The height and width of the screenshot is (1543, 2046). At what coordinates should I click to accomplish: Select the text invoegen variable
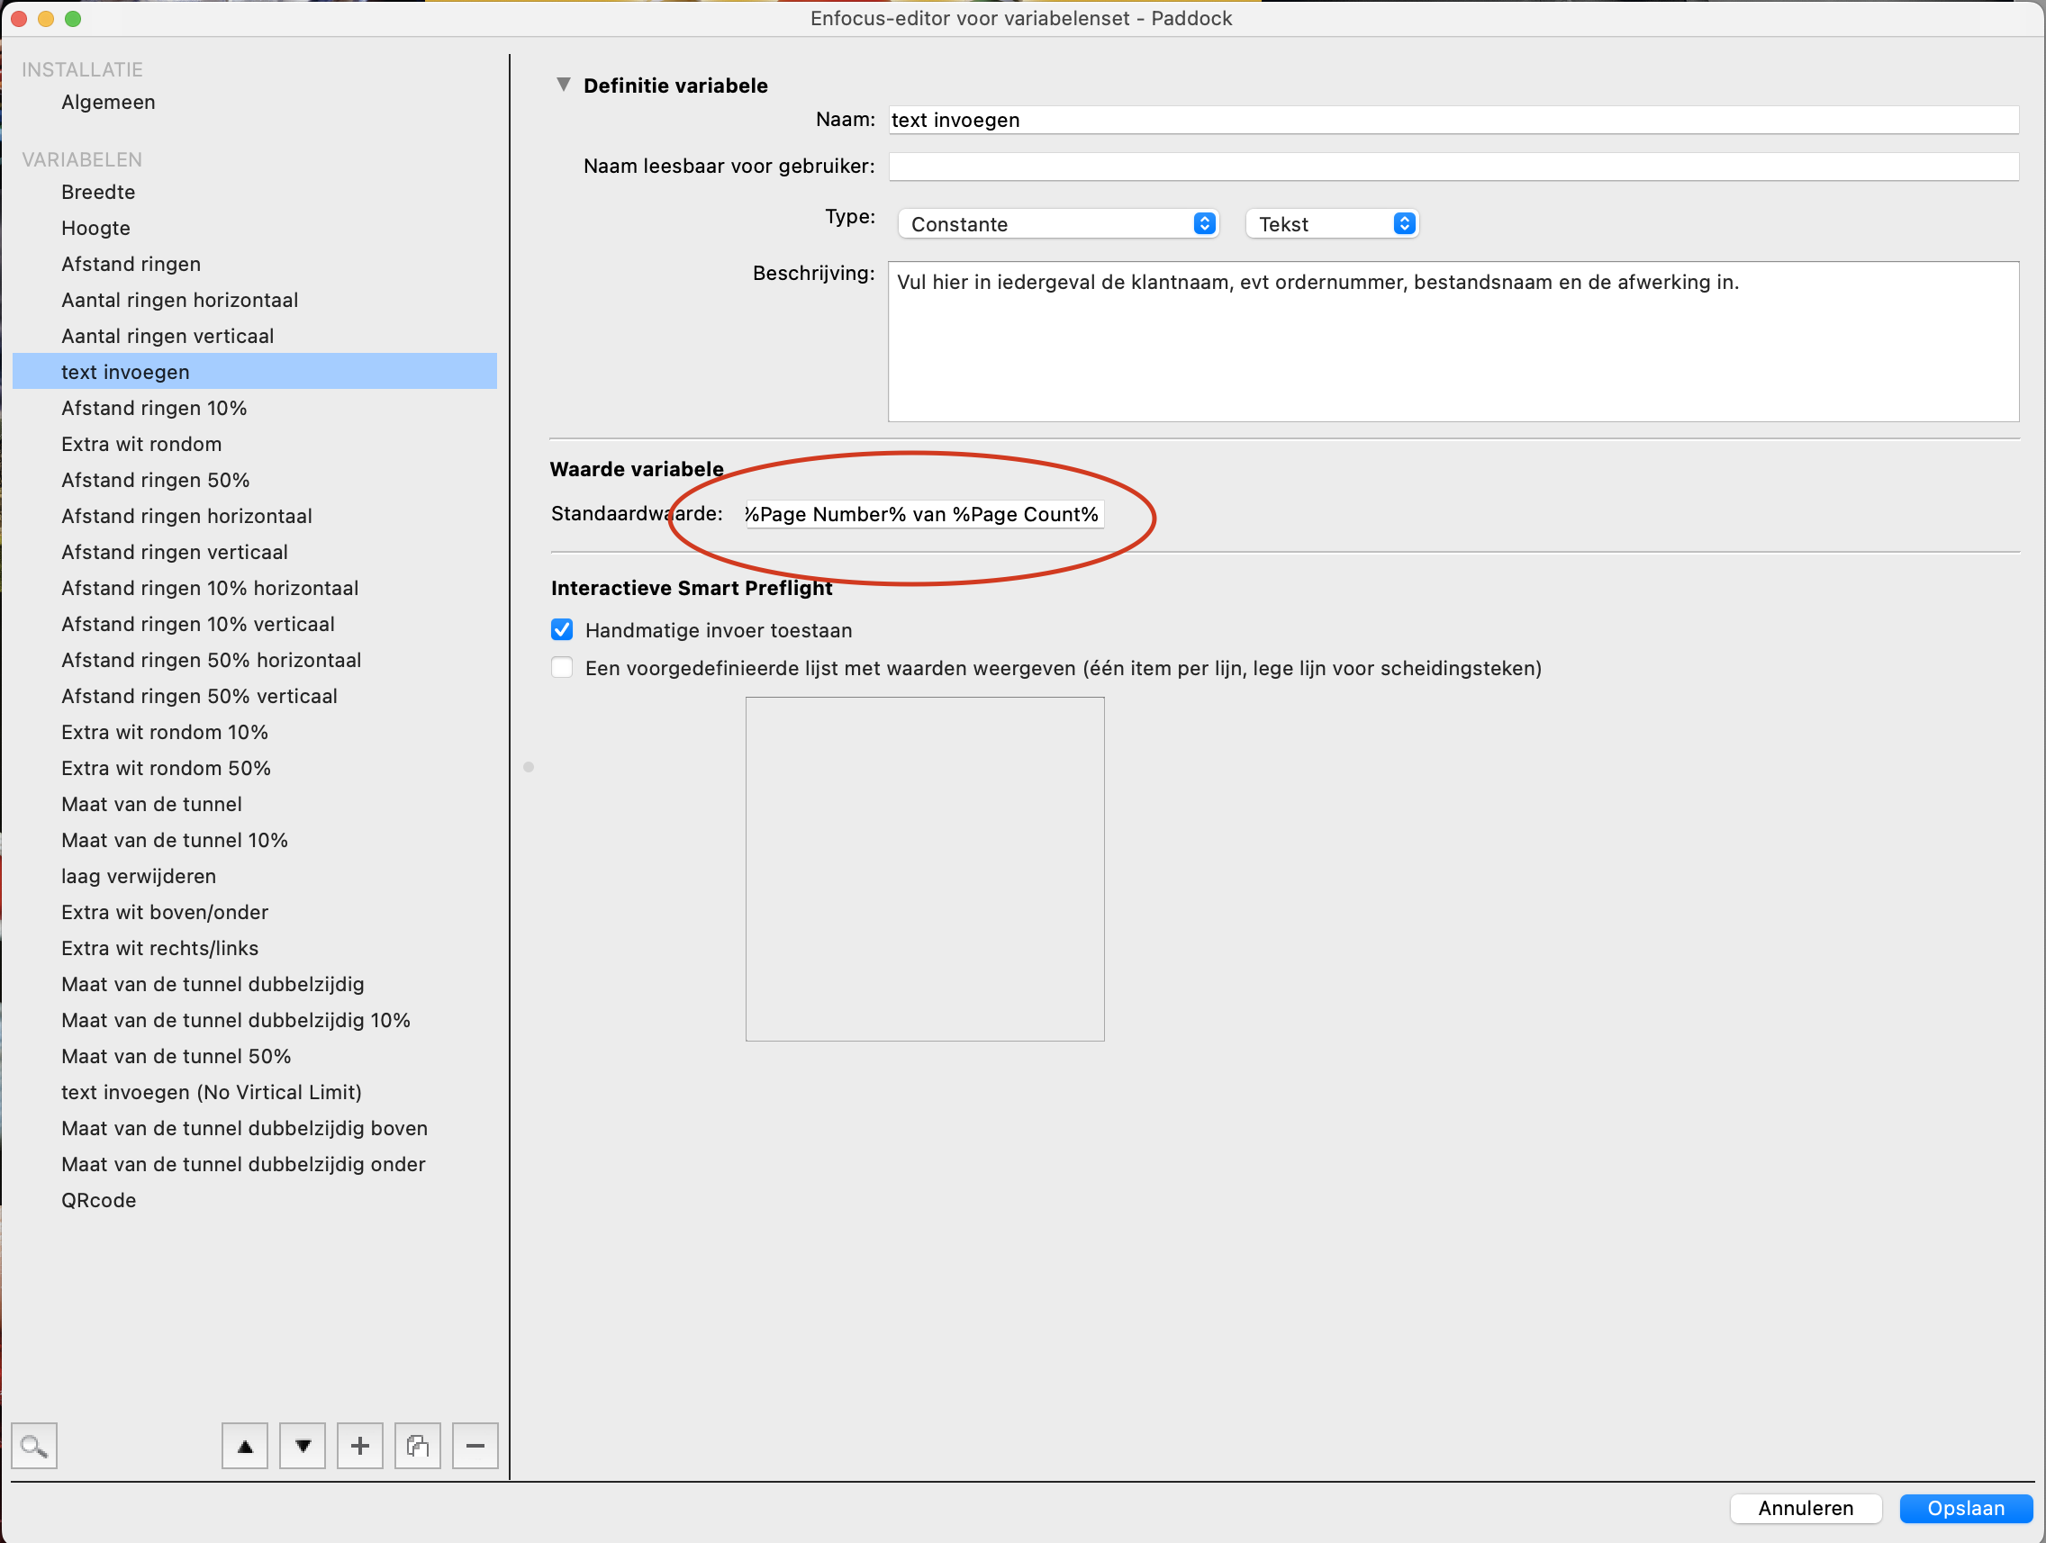point(254,372)
